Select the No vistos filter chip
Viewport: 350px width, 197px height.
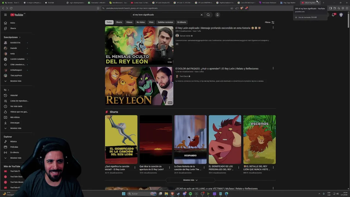click(x=141, y=22)
